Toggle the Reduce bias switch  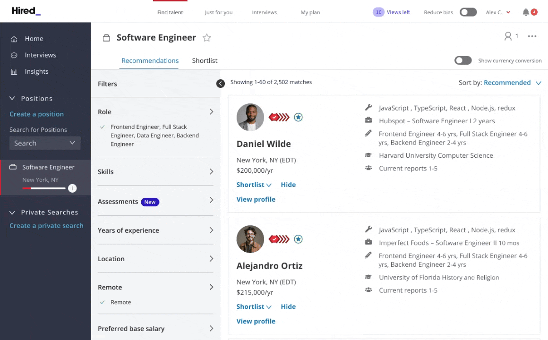coord(468,12)
